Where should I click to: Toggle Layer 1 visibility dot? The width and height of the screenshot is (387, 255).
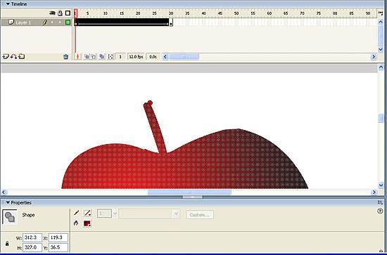coord(52,22)
